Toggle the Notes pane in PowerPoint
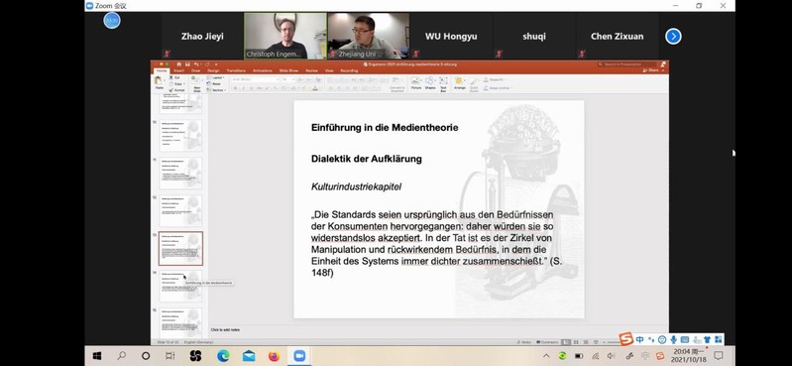The height and width of the screenshot is (366, 792). click(x=523, y=342)
